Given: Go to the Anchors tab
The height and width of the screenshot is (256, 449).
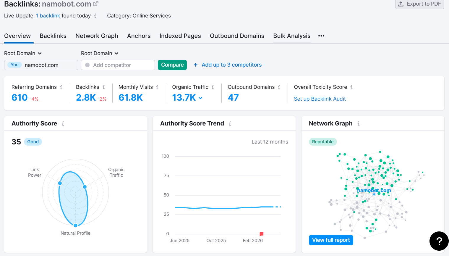Looking at the screenshot, I should (139, 36).
